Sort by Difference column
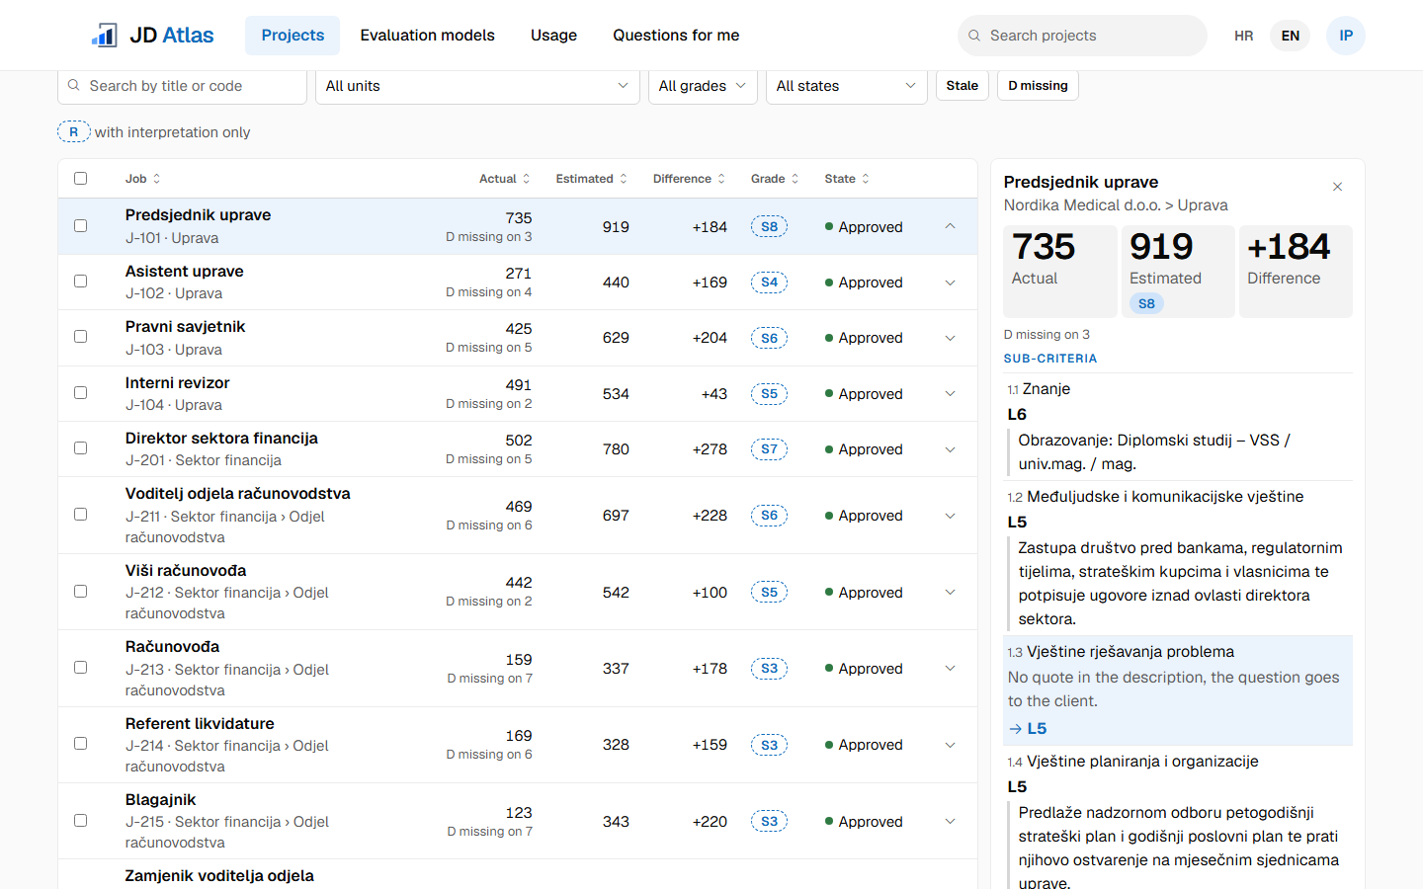The image size is (1423, 889). (689, 179)
